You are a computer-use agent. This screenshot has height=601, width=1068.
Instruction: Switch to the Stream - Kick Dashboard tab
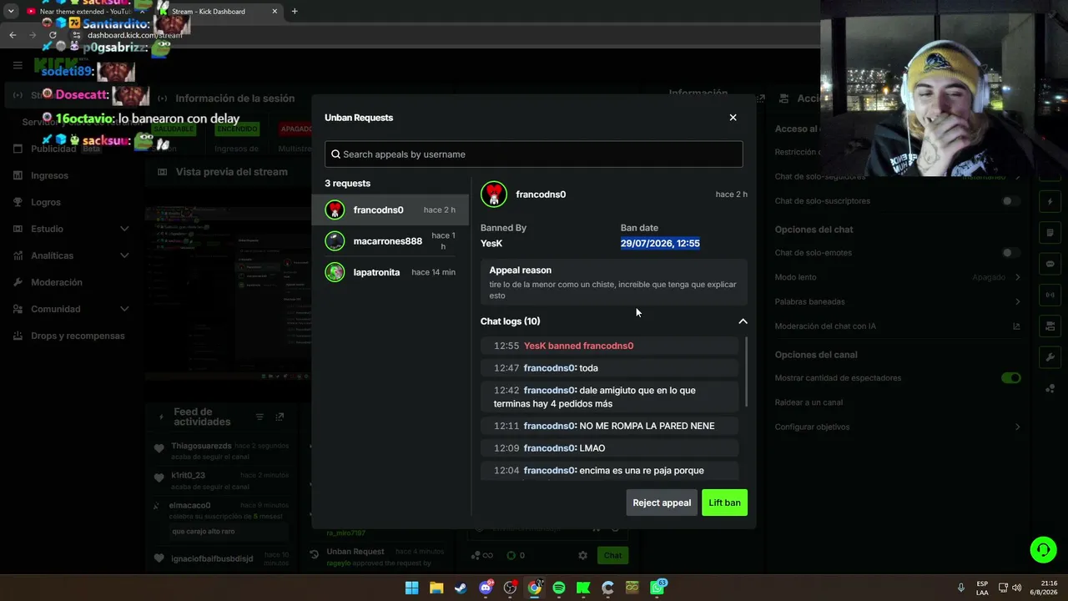(219, 12)
